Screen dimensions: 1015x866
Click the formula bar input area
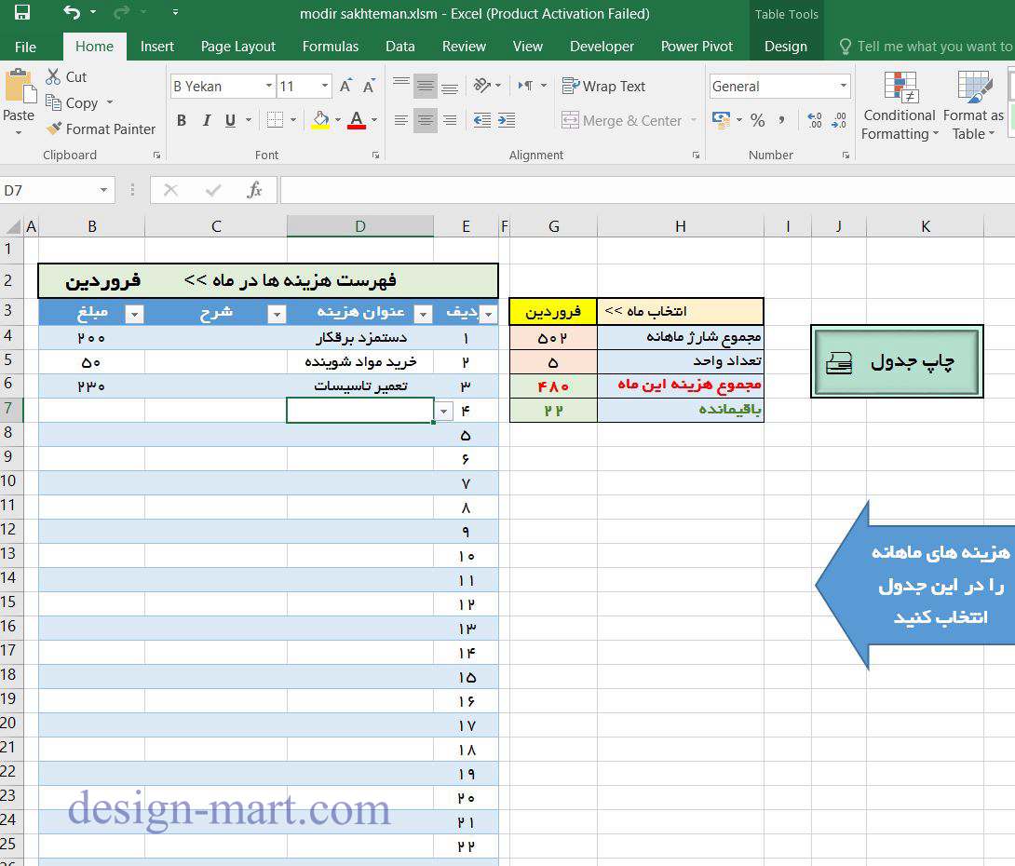pyautogui.click(x=647, y=190)
